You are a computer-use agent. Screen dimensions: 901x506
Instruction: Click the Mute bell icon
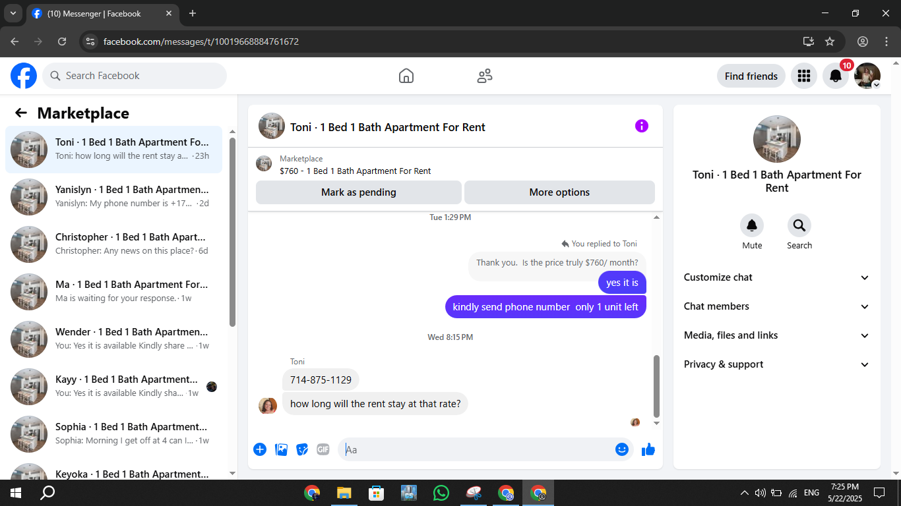[x=752, y=226]
